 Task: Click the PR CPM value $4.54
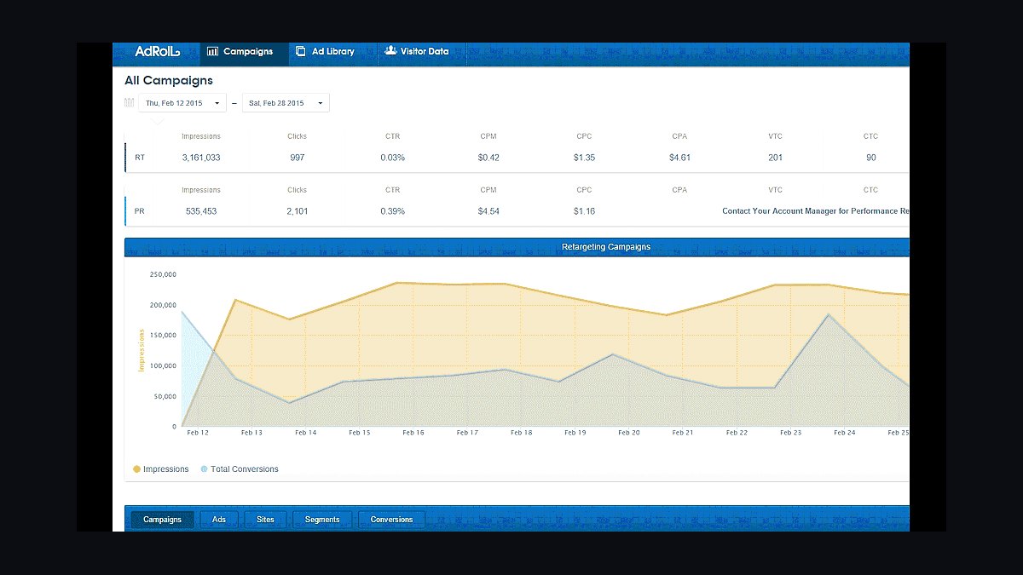[x=488, y=211]
